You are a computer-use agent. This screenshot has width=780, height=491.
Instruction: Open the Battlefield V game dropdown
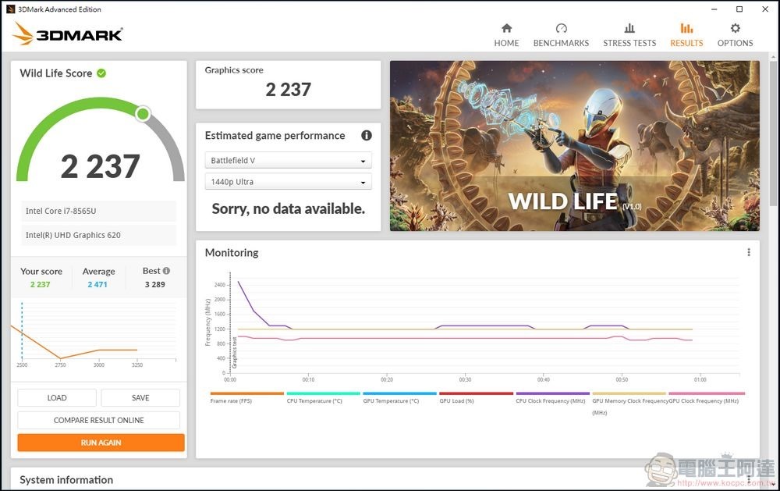[288, 160]
